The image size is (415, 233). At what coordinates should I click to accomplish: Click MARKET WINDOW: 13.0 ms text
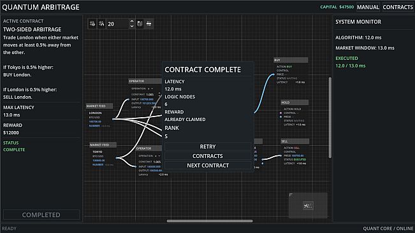pyautogui.click(x=365, y=48)
